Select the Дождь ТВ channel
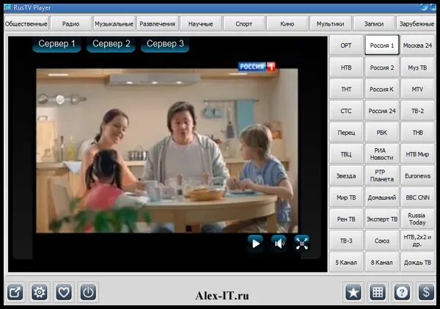Image resolution: width=440 pixels, height=309 pixels. [x=417, y=262]
